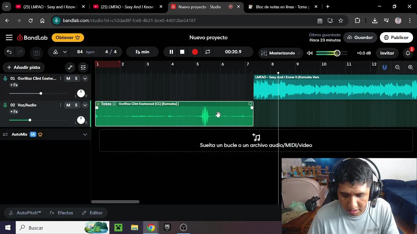Select LMFAO Sexy And I Know It clip
Viewport: 417px width, 234px height.
pyautogui.click(x=335, y=87)
